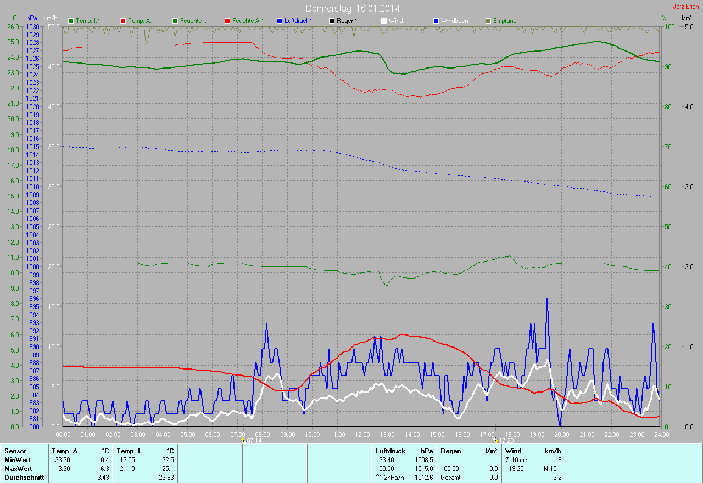Click the blue Windböen legend square

point(436,21)
